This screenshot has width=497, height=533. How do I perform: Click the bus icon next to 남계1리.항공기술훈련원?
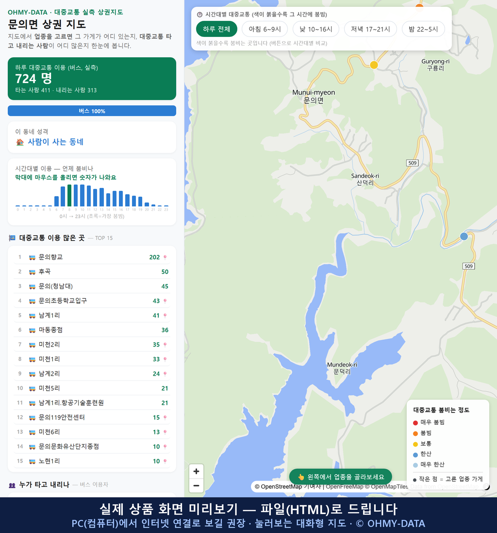pyautogui.click(x=33, y=403)
